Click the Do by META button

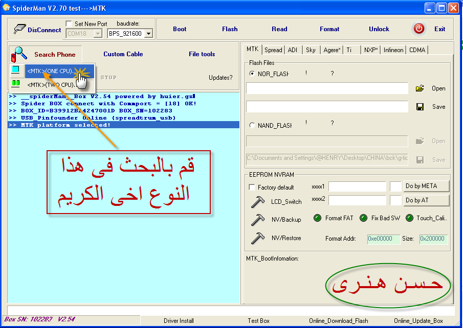pyautogui.click(x=426, y=186)
